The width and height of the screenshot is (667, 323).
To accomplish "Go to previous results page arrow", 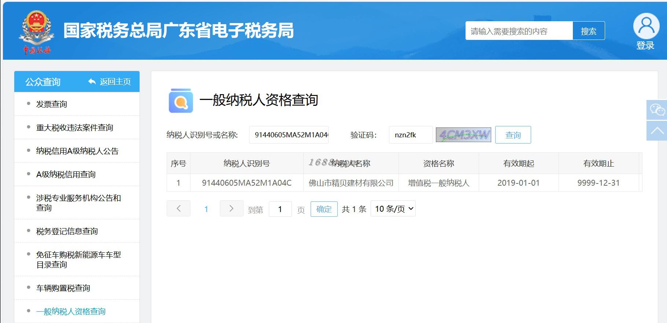I will click(178, 208).
